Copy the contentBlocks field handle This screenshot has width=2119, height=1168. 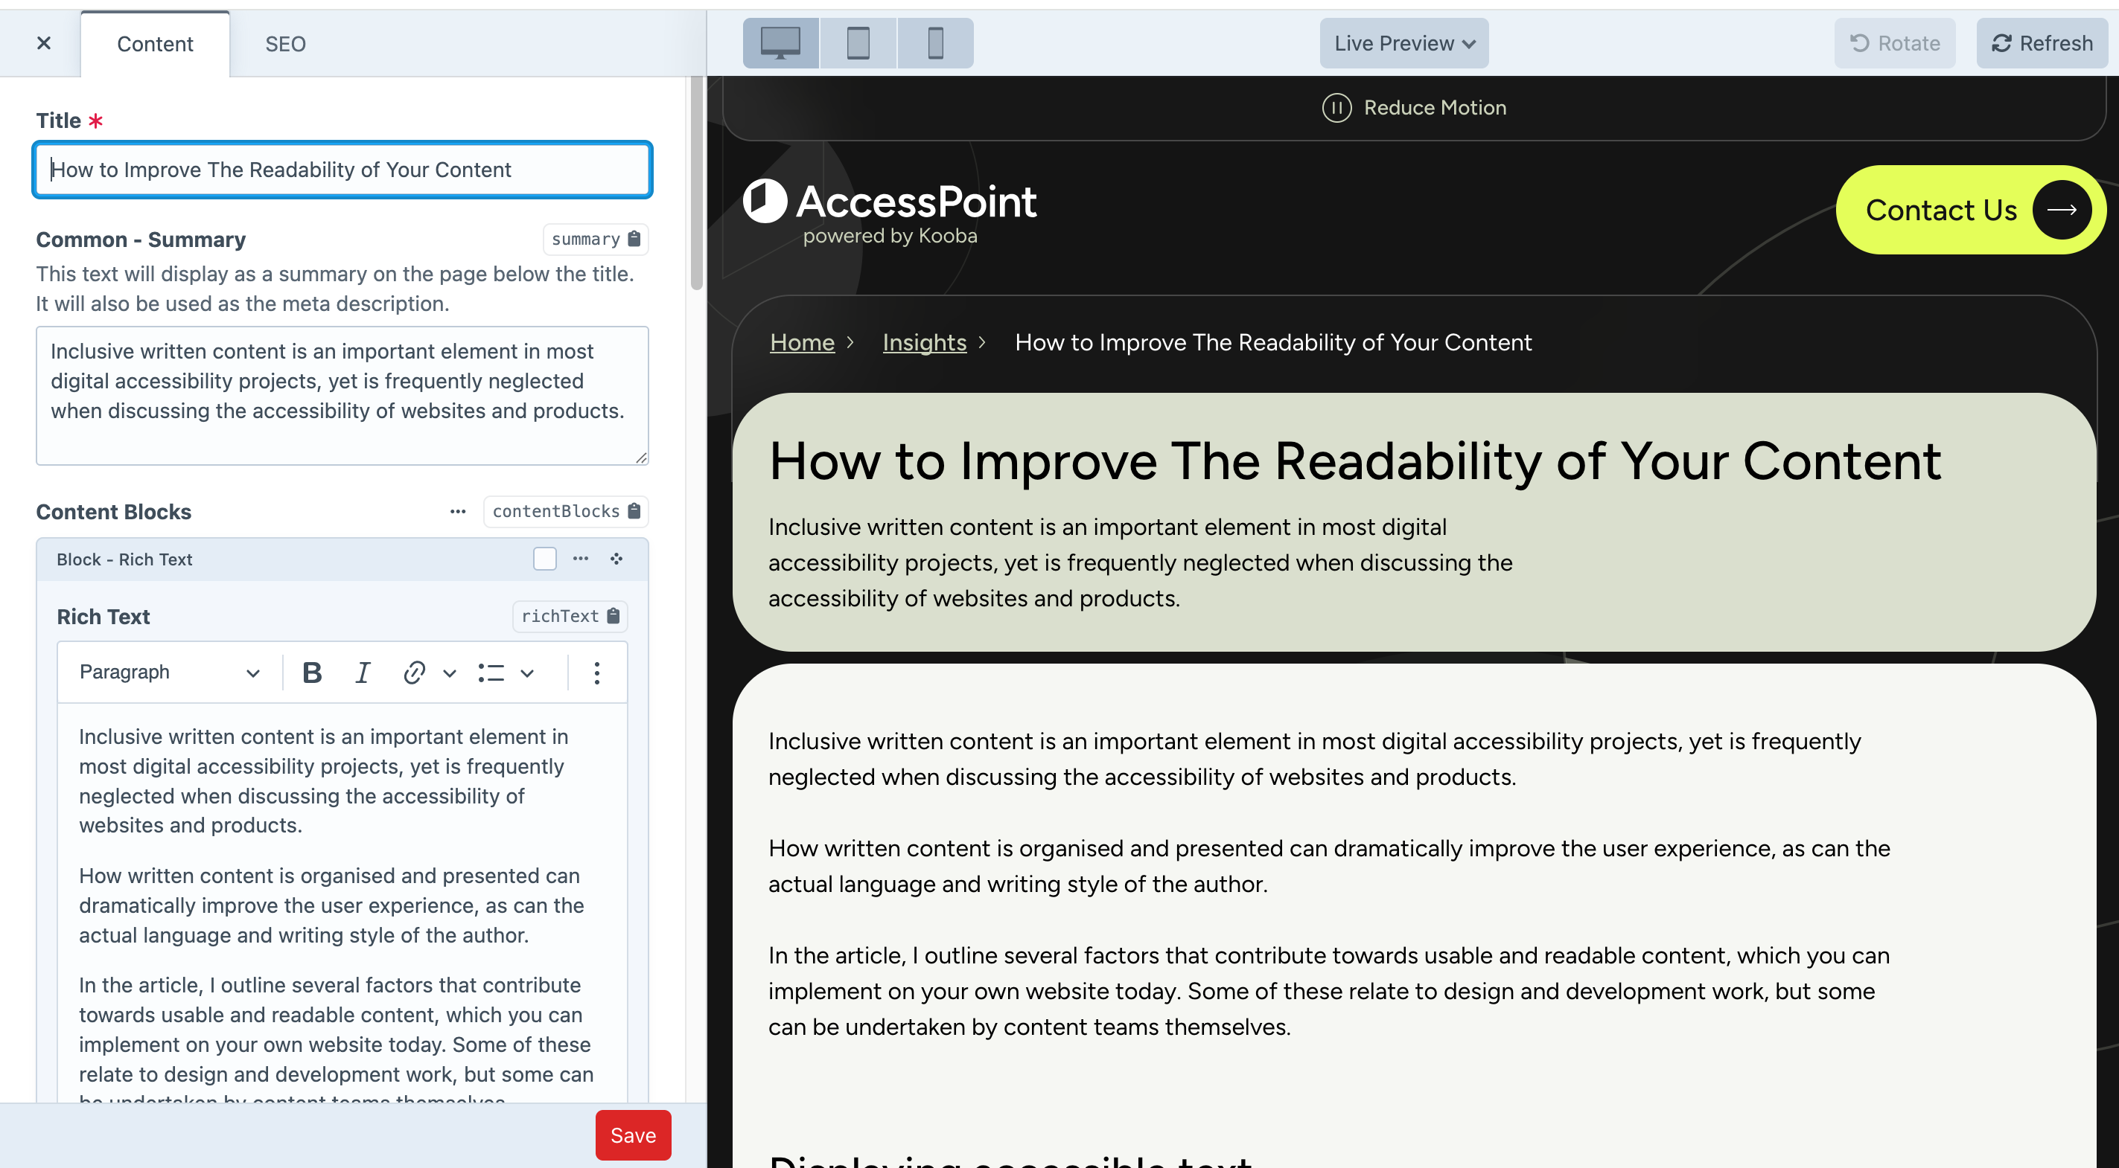pyautogui.click(x=566, y=511)
